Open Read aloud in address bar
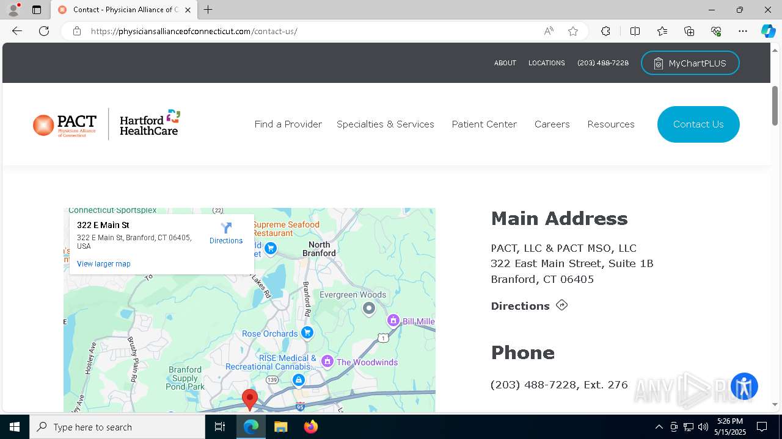Viewport: 782px width, 439px height. click(549, 31)
